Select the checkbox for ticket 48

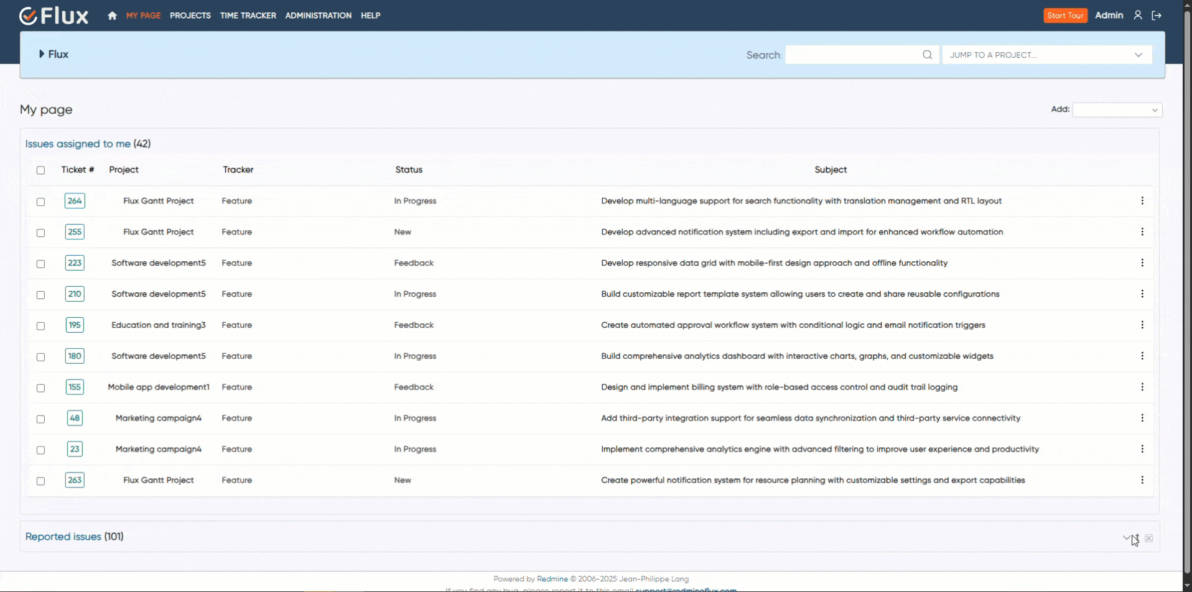[40, 419]
